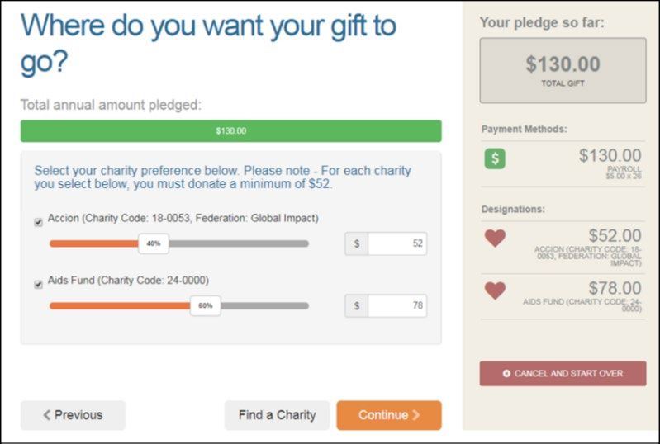
Task: Click the Accion 40% slider handle
Action: click(x=154, y=243)
